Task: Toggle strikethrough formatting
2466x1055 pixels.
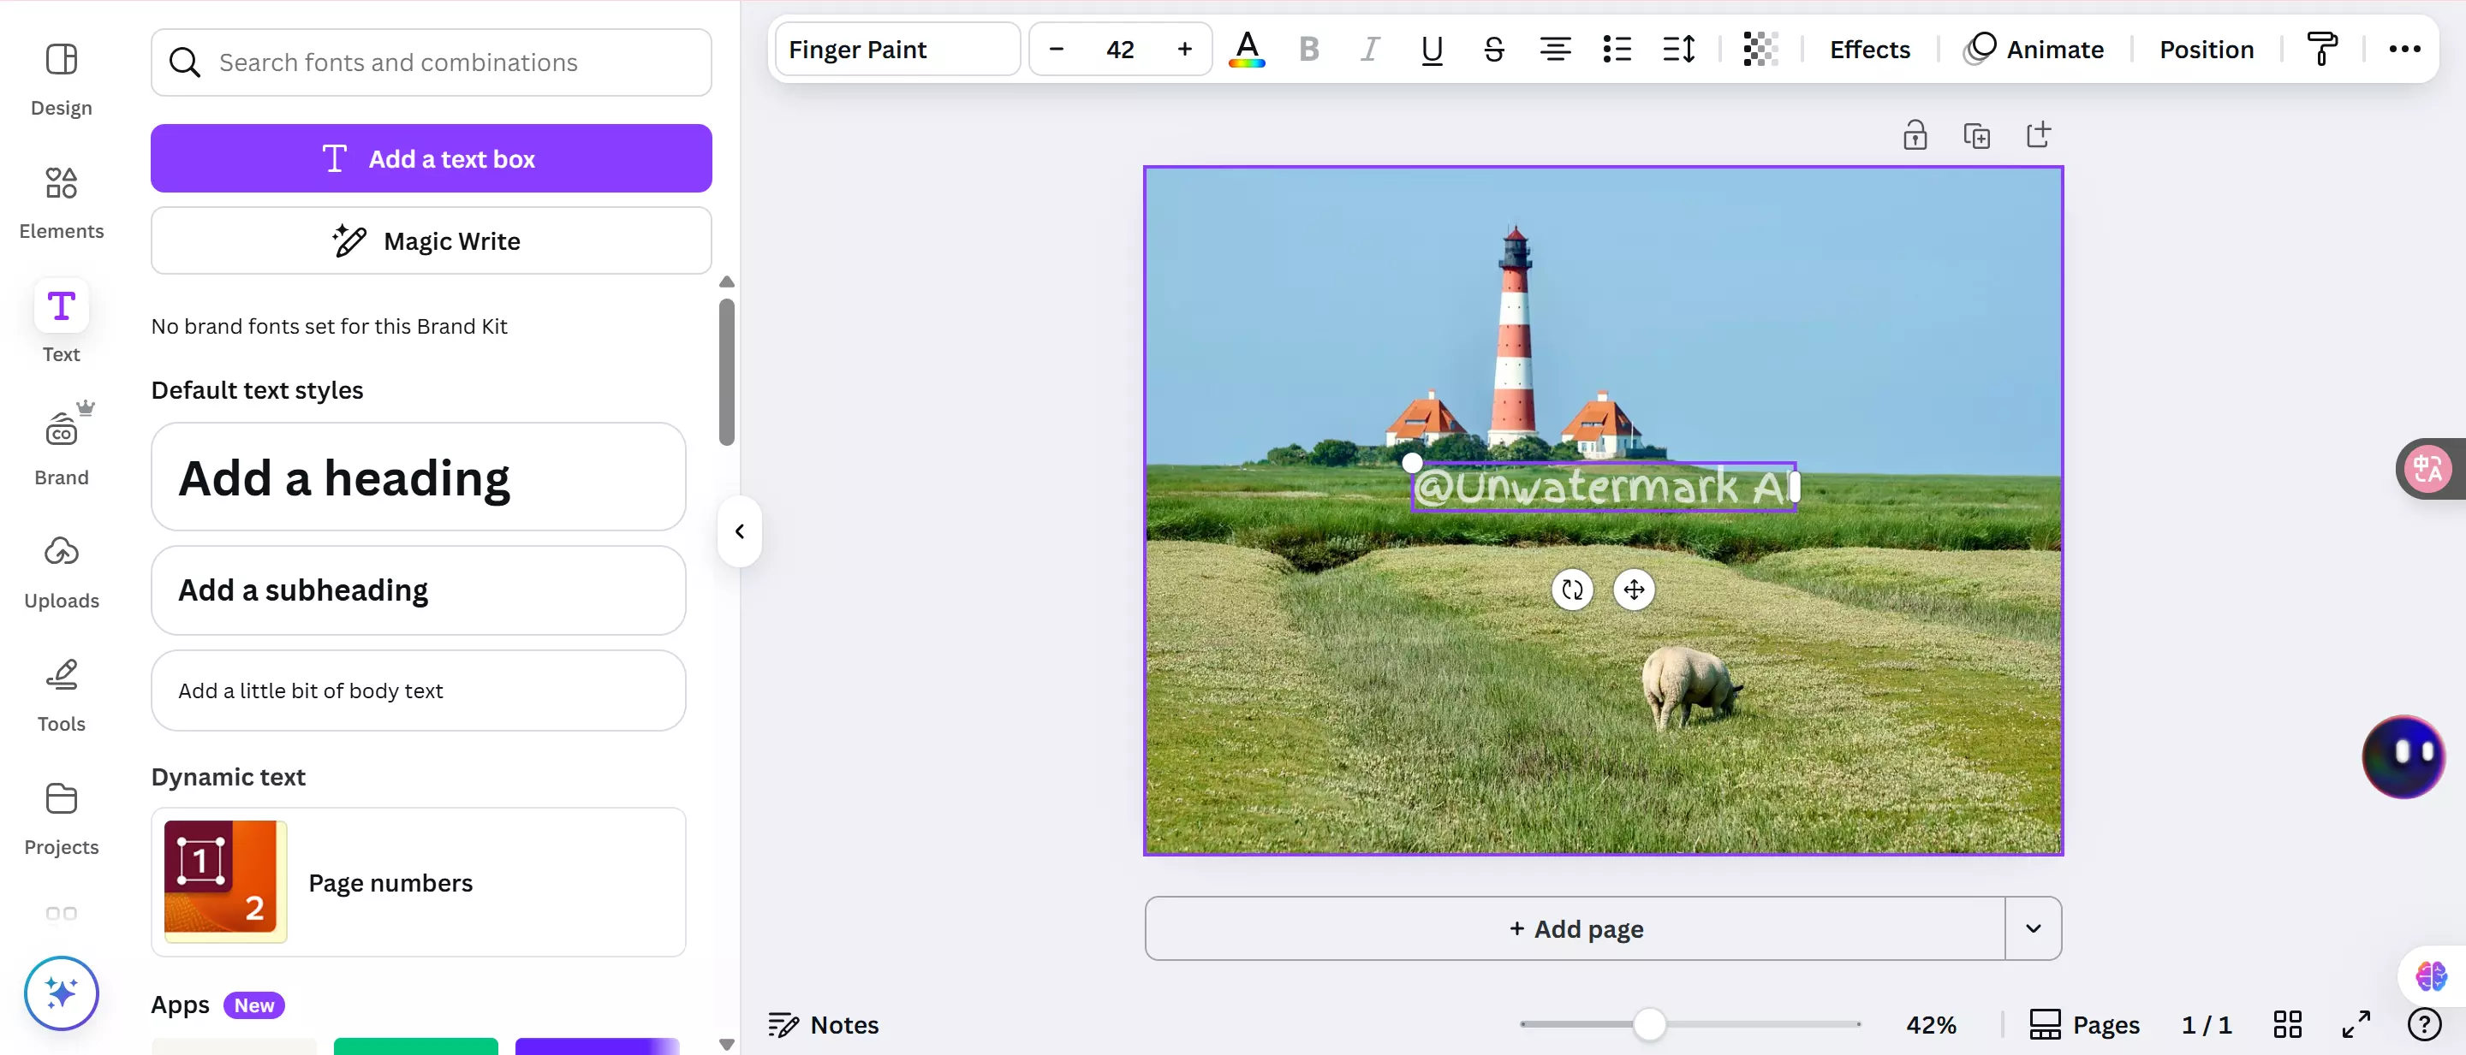Action: [x=1493, y=49]
